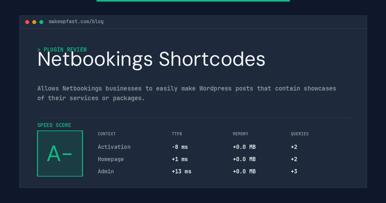Select the Activation row label
Screen dimensions: 386x203
pyautogui.click(x=114, y=147)
